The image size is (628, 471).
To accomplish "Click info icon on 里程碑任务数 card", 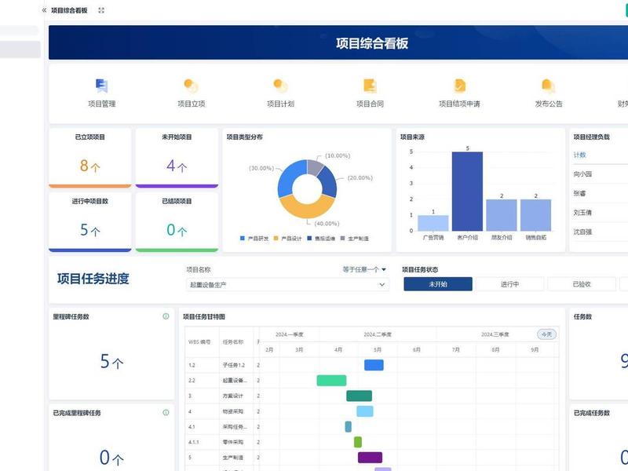I will click(x=166, y=316).
